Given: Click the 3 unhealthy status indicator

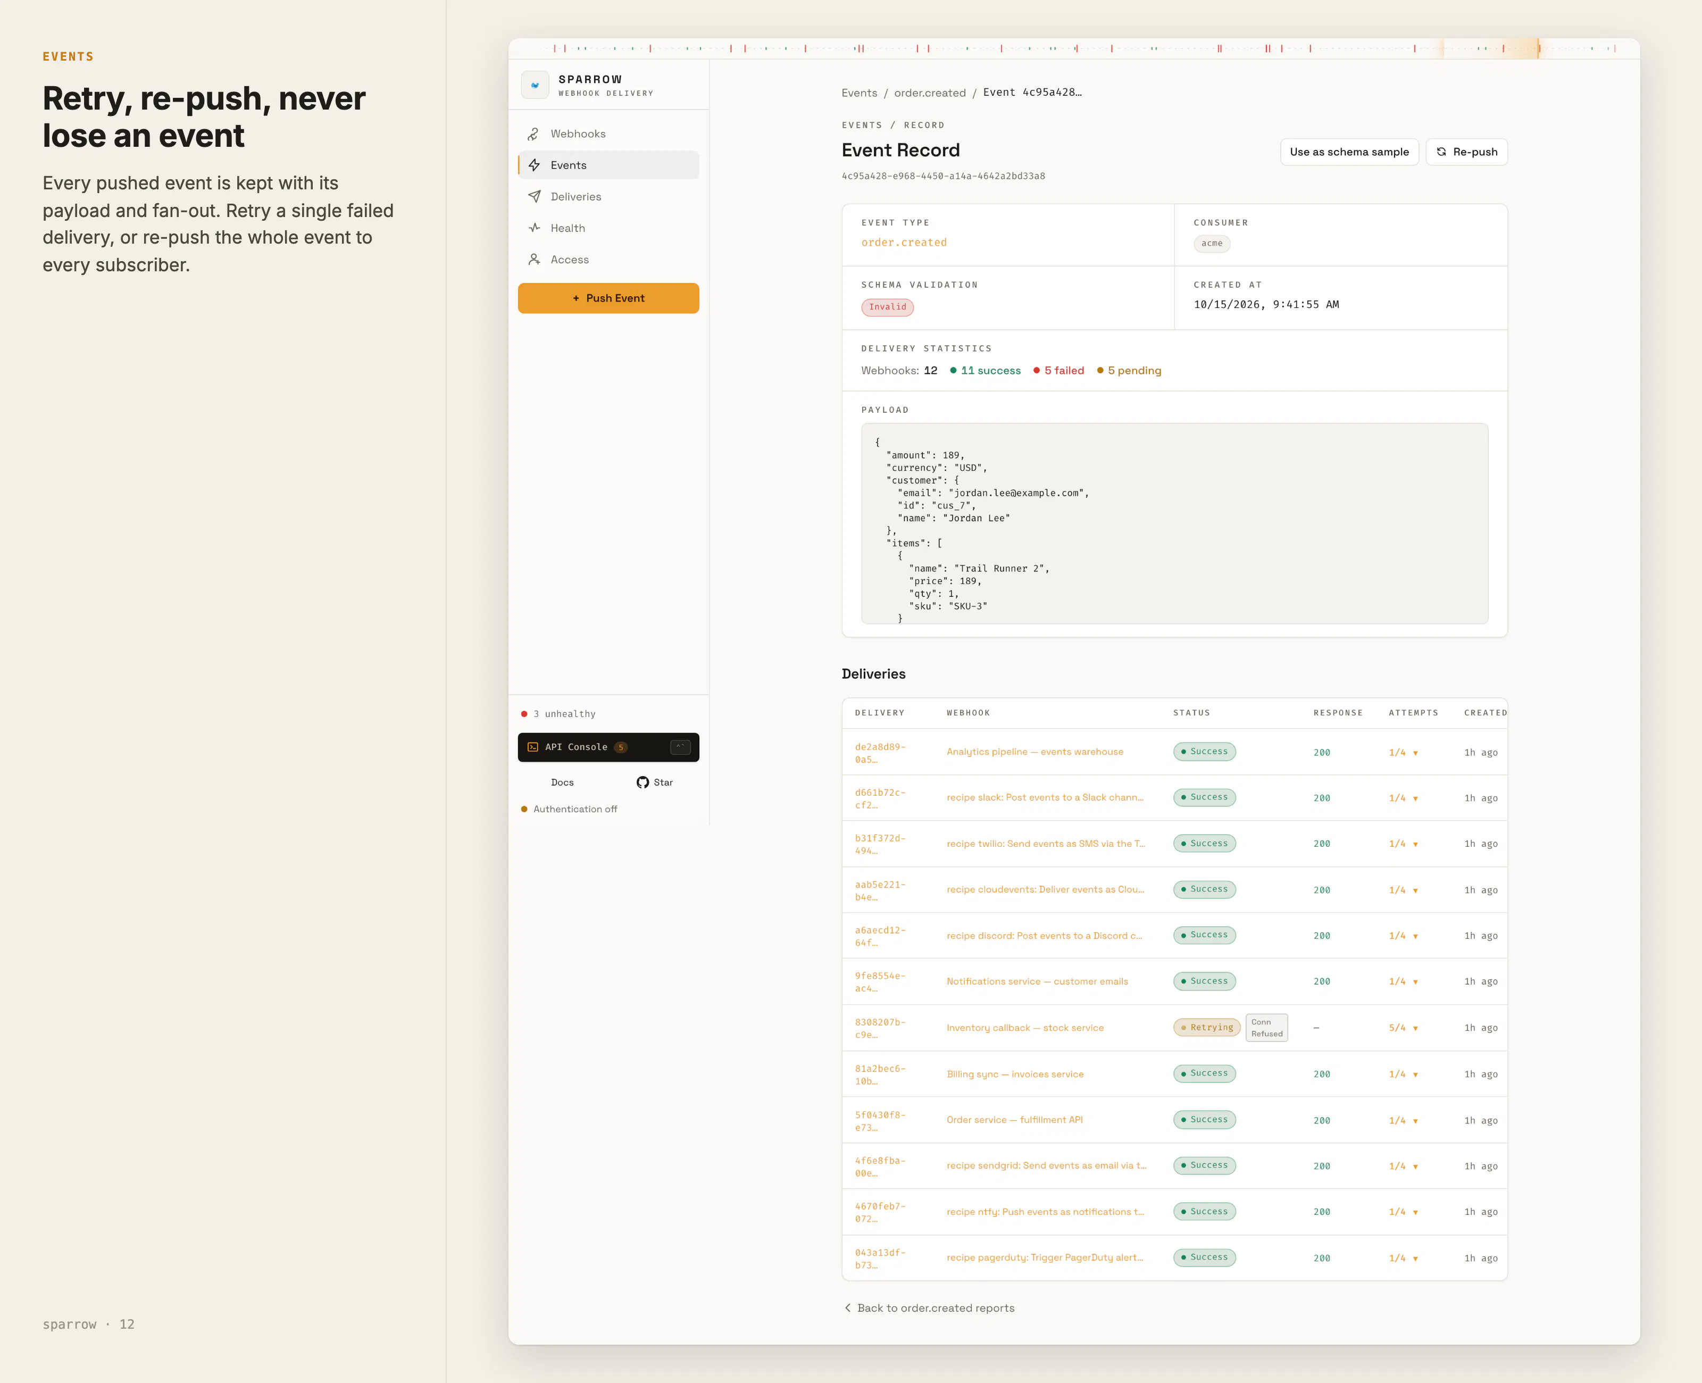Looking at the screenshot, I should [x=558, y=714].
